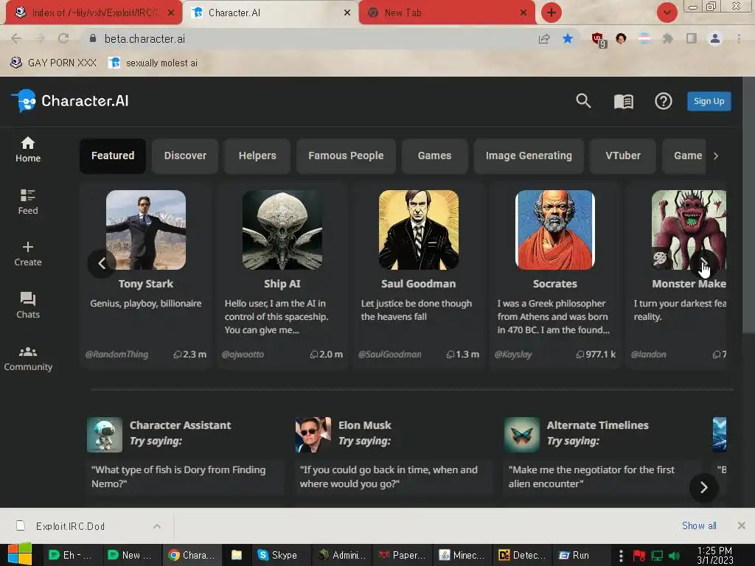Click the help question mark icon
This screenshot has width=755, height=566.
click(x=663, y=101)
